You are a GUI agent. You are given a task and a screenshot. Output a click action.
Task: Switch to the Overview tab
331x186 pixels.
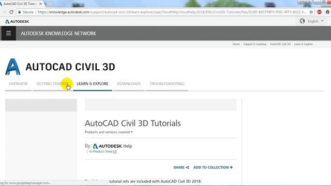coord(18,84)
